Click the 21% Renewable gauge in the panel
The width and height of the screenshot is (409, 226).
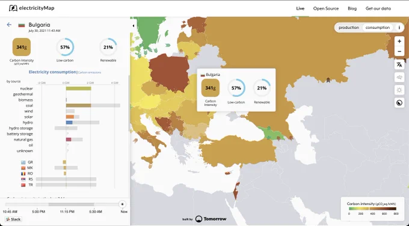click(x=108, y=47)
